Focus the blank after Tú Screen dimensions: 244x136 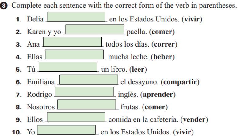point(68,67)
